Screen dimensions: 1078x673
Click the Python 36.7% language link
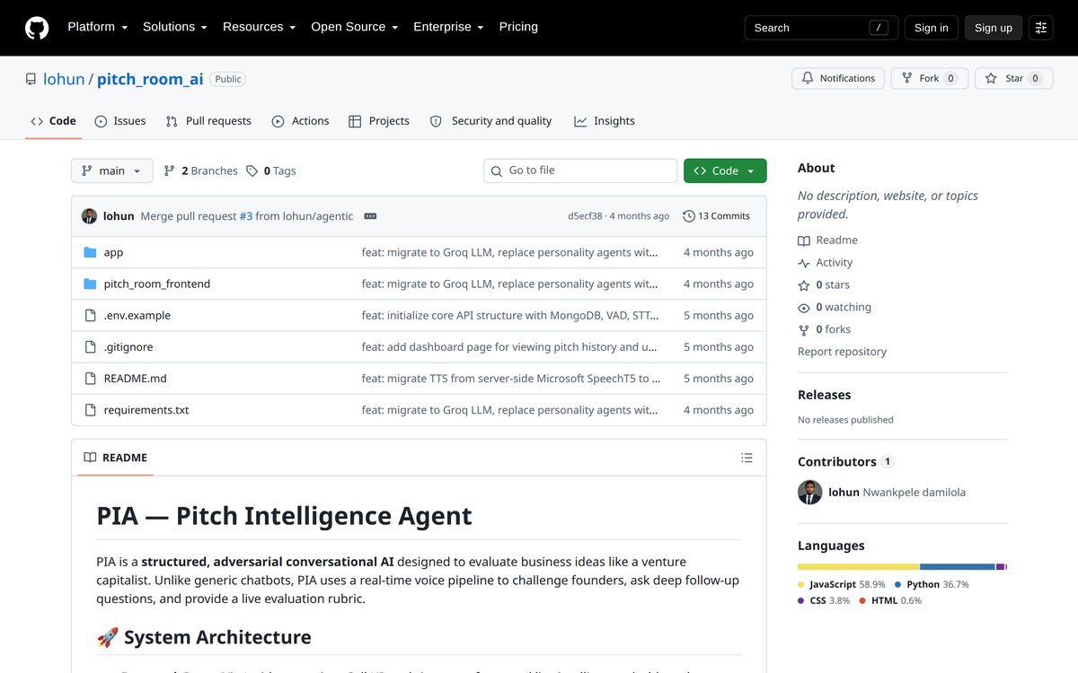[932, 584]
